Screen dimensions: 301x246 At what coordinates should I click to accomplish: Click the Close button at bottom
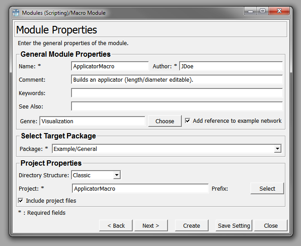[271, 225]
